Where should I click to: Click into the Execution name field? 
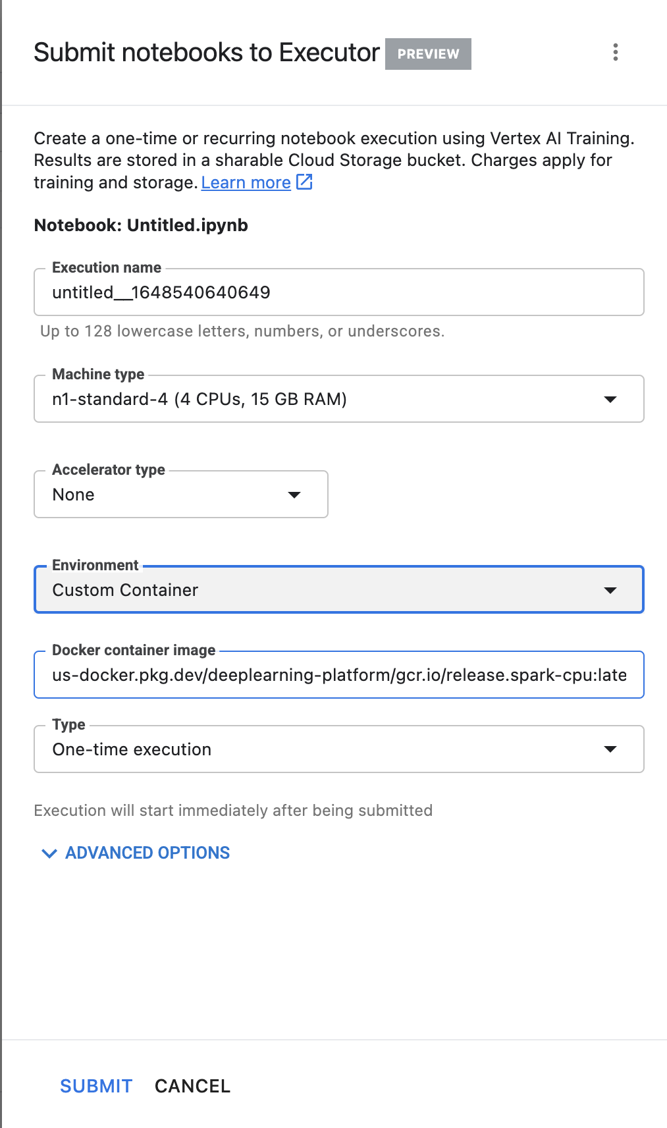338,292
